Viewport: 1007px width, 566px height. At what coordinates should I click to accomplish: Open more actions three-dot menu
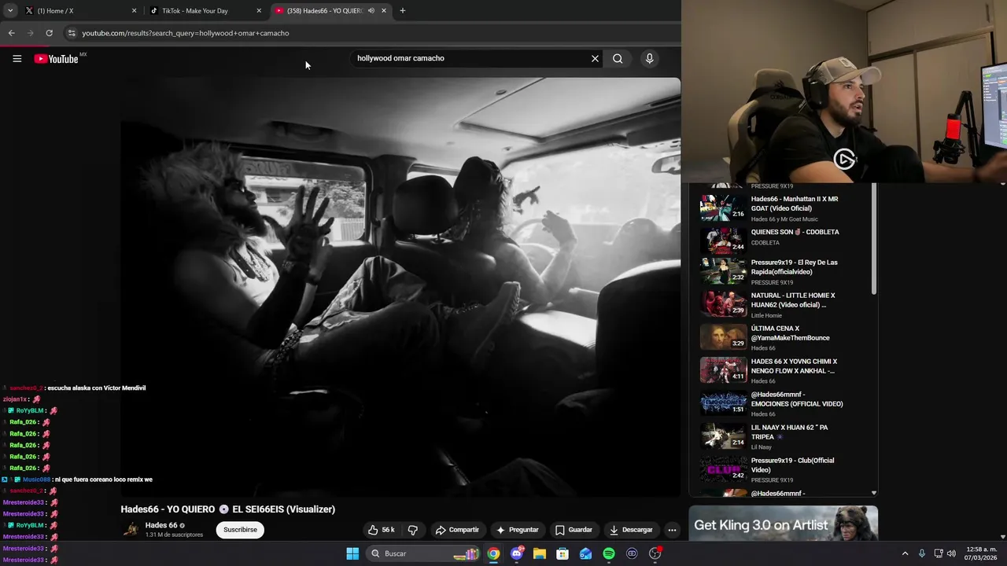[x=672, y=530]
